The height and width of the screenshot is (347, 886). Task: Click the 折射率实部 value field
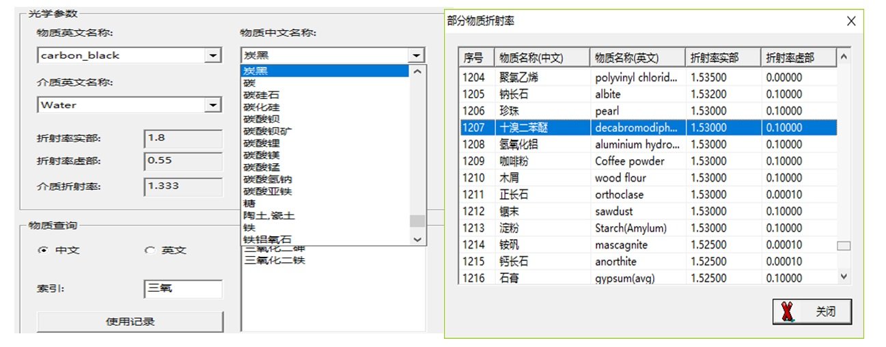[x=183, y=139]
